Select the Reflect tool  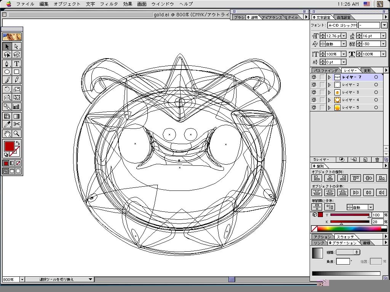7,97
